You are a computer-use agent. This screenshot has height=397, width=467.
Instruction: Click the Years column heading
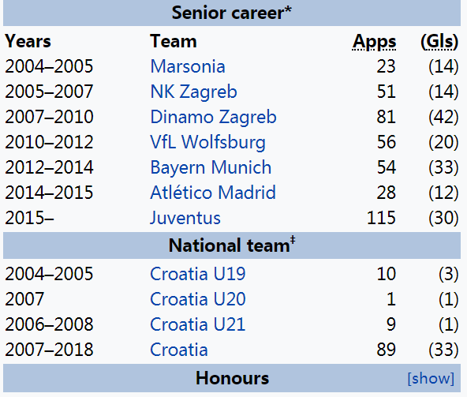28,41
